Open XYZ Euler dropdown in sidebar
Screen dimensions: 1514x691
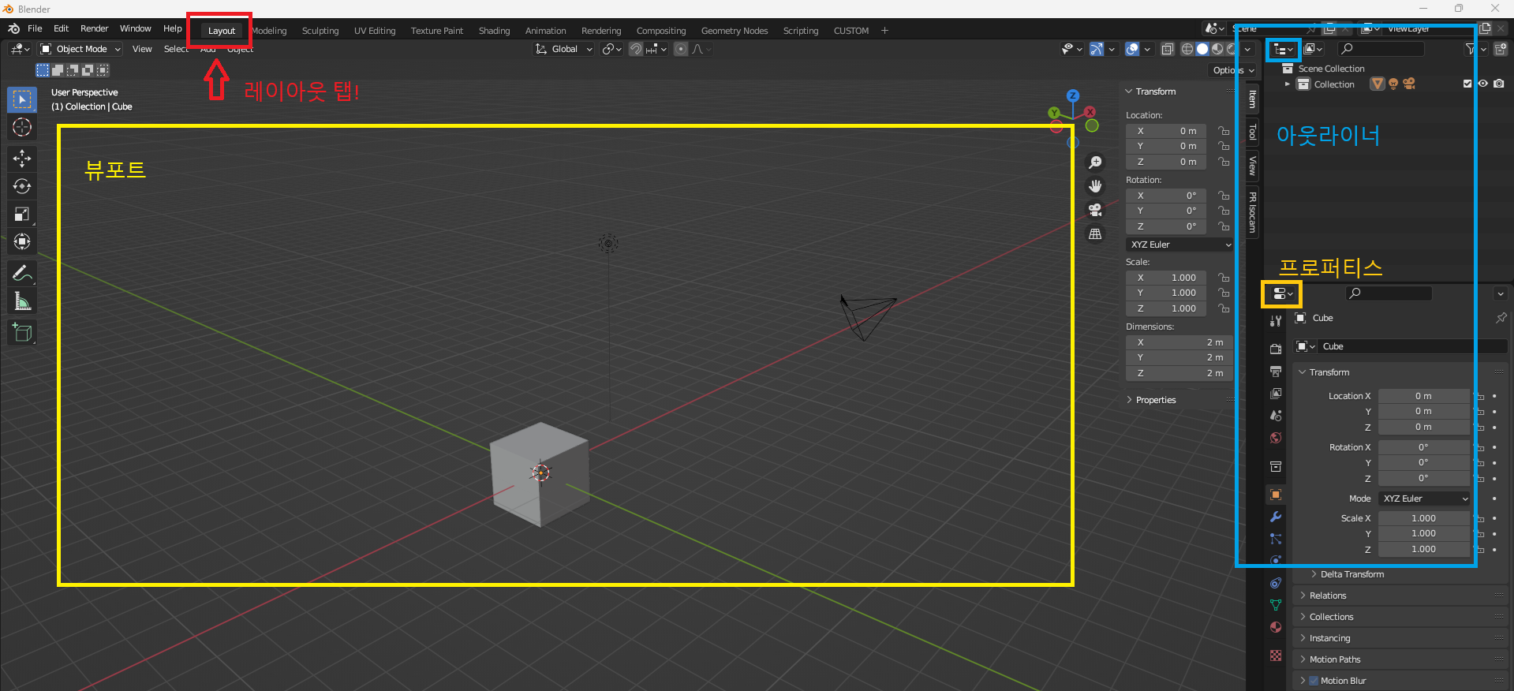coord(1179,245)
